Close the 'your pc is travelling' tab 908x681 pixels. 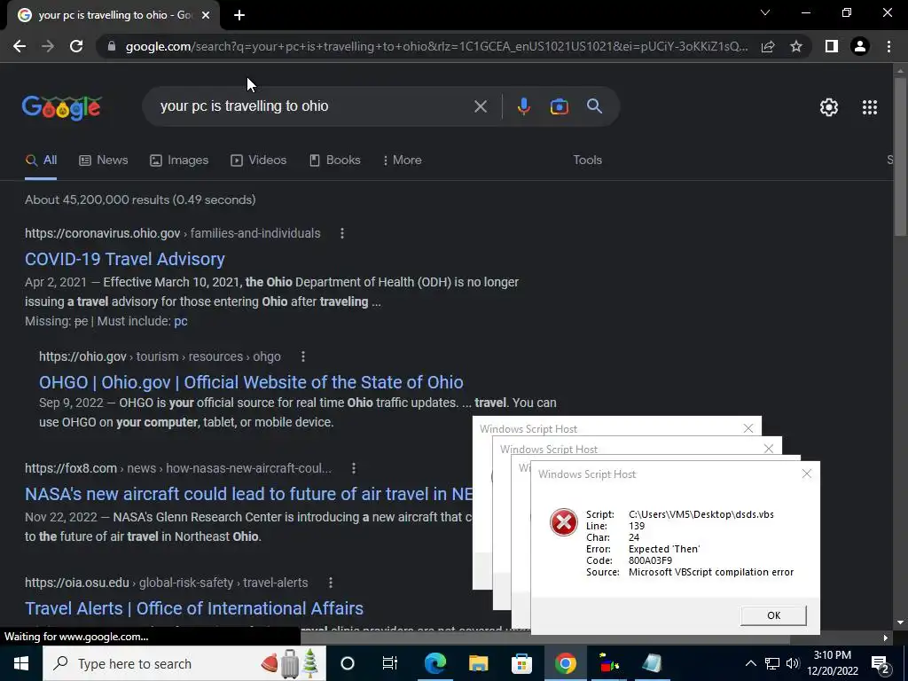[206, 16]
